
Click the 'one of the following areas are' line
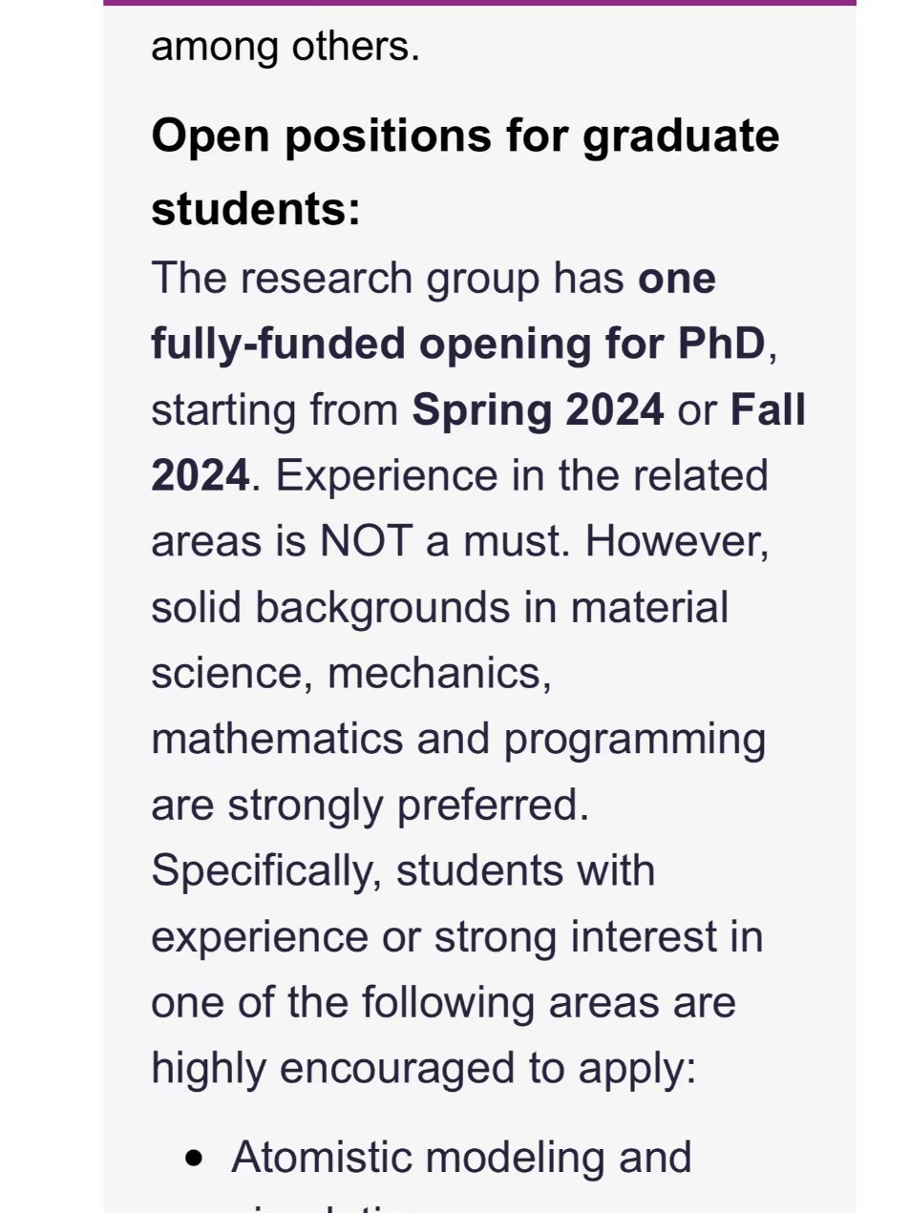pos(443,1003)
